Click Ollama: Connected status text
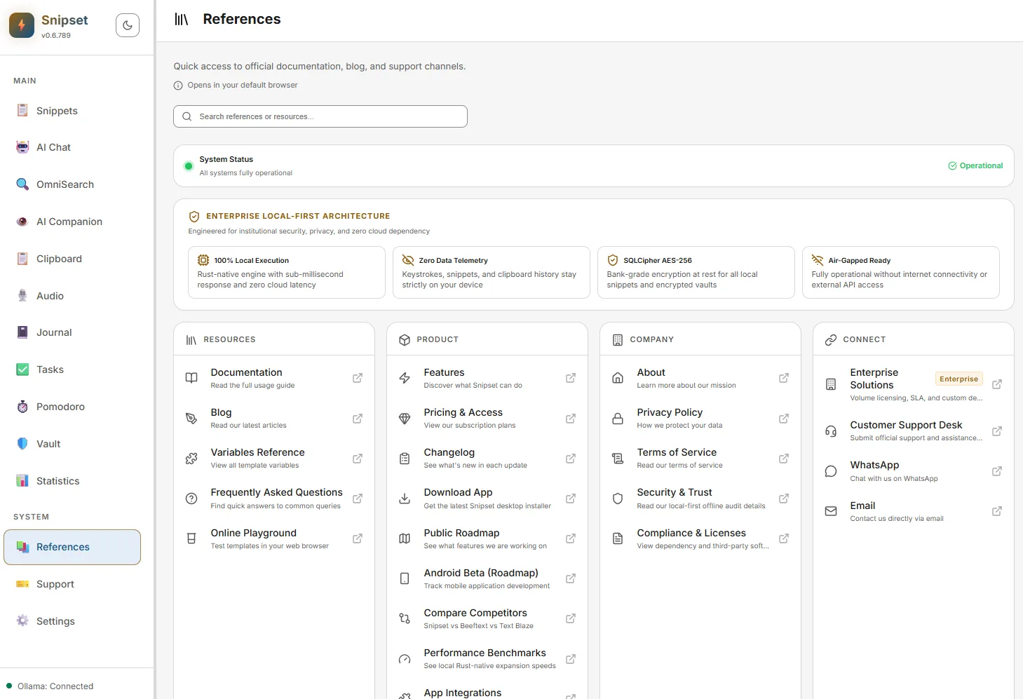Screen dimensions: 1023x699 [x=55, y=686]
